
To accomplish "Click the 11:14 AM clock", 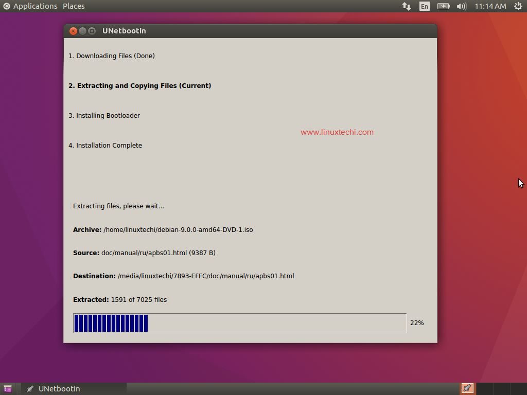I will pyautogui.click(x=490, y=6).
